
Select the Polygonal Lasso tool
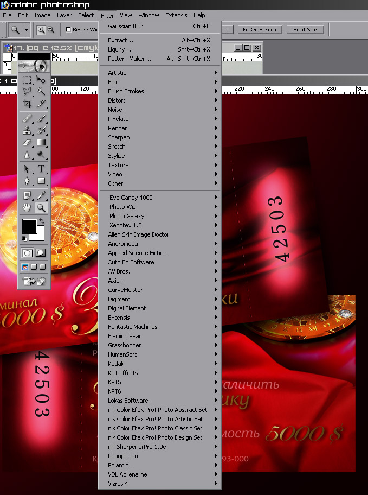pos(27,91)
